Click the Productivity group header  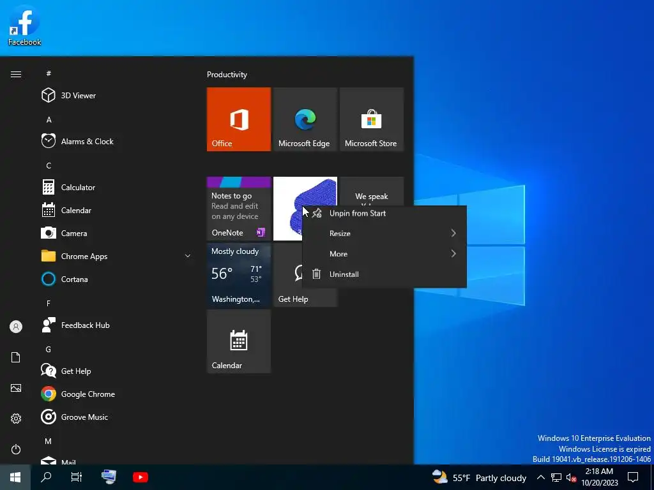click(x=227, y=75)
